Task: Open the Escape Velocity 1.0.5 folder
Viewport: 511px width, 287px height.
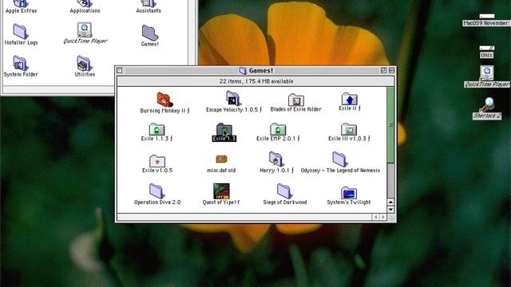Action: click(232, 98)
